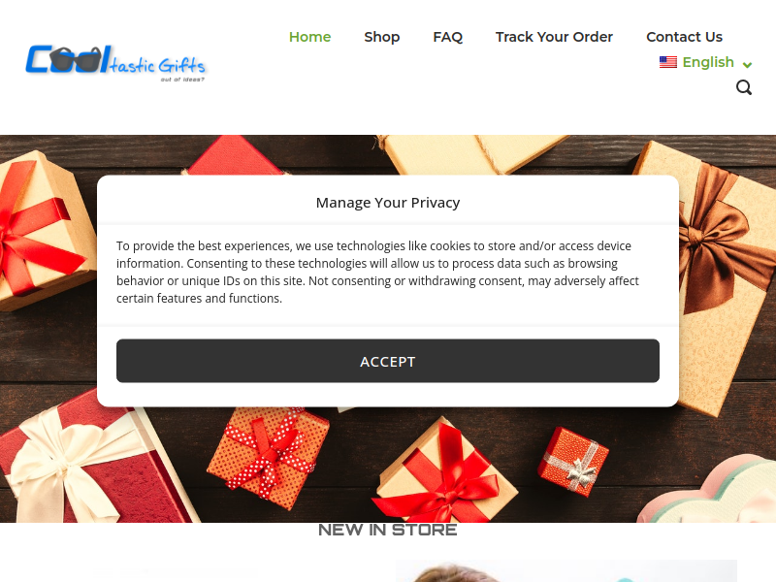Open the Contact Us page
The image size is (776, 582).
[x=685, y=37]
